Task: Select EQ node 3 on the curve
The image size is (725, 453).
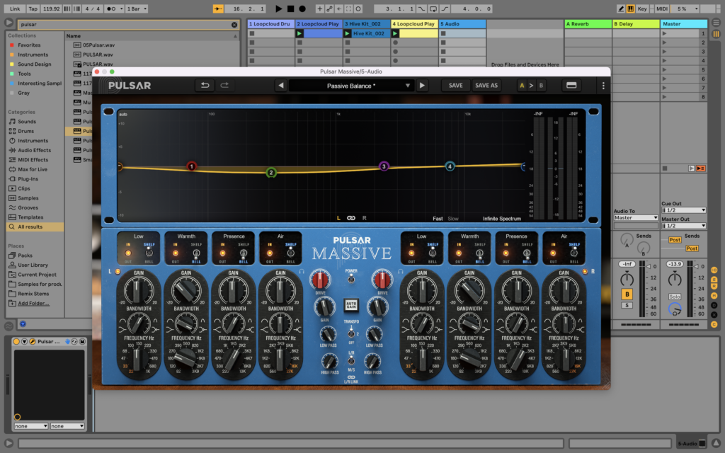Action: [x=384, y=166]
